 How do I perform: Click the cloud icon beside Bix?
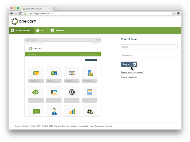point(38,31)
